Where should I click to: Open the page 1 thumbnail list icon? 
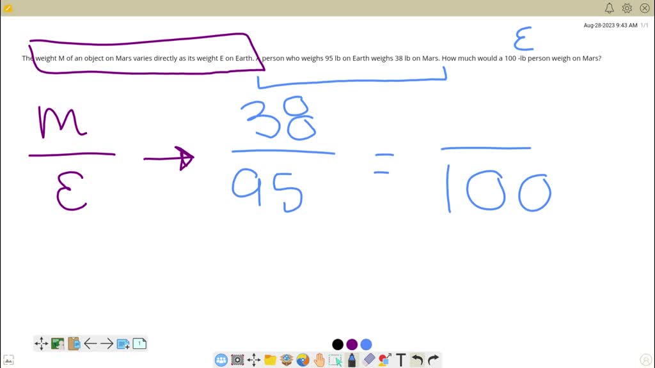(x=139, y=344)
